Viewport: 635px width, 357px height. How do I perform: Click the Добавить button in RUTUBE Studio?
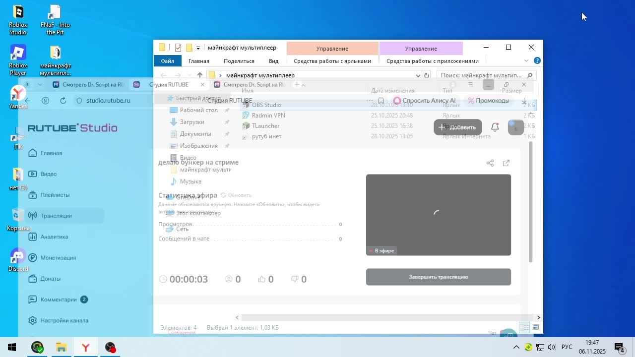[x=458, y=127]
